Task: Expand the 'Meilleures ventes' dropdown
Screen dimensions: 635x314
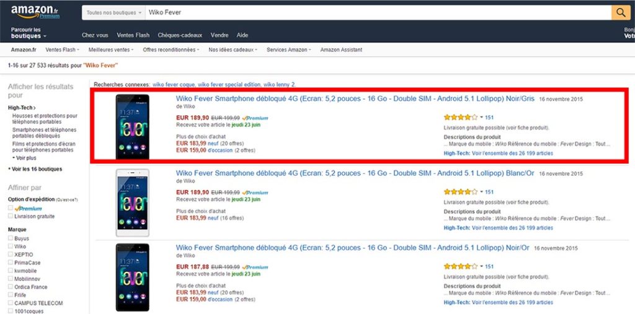Action: (x=112, y=50)
